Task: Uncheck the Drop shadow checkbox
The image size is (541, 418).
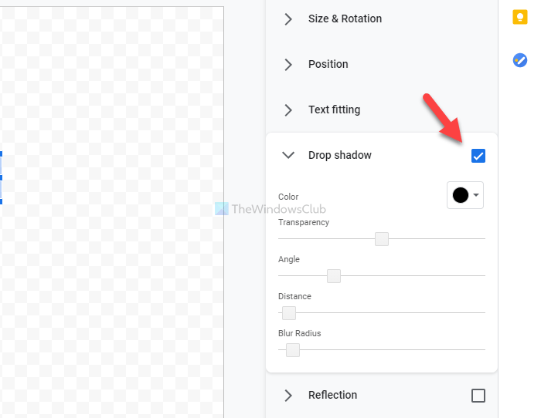Action: pyautogui.click(x=478, y=156)
